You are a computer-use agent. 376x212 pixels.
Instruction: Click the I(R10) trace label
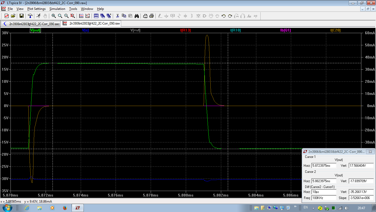click(x=236, y=30)
